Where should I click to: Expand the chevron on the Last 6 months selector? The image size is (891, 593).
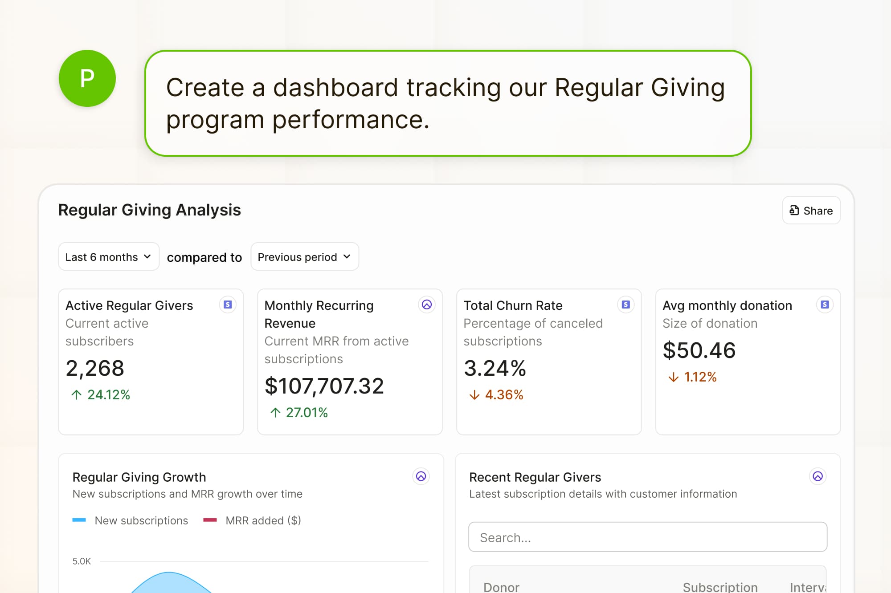pyautogui.click(x=147, y=256)
